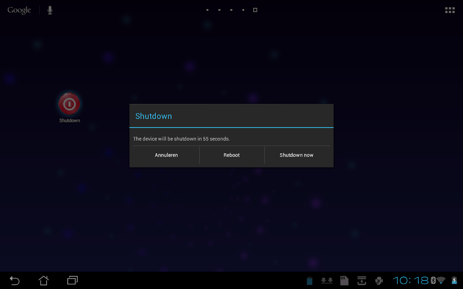Select the third home screen page dot
463x289 pixels.
coord(231,10)
